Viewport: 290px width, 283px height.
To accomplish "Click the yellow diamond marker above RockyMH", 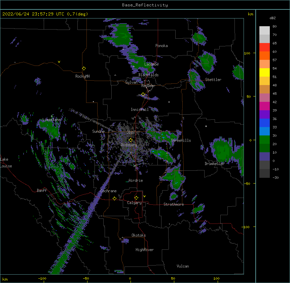I will [x=84, y=69].
